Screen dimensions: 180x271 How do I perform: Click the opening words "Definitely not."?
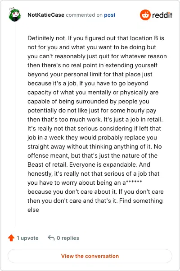click(x=47, y=38)
